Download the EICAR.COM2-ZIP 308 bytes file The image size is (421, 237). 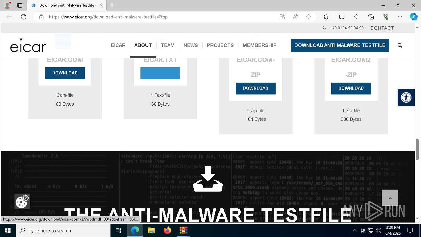tap(351, 89)
